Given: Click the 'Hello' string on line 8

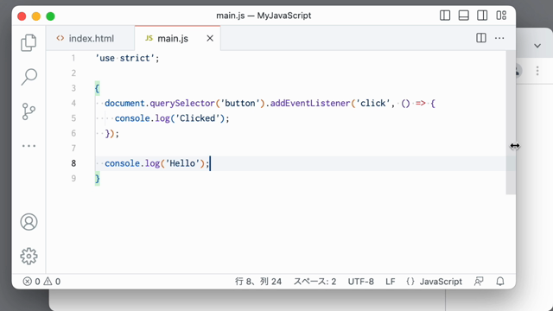Looking at the screenshot, I should [x=182, y=163].
